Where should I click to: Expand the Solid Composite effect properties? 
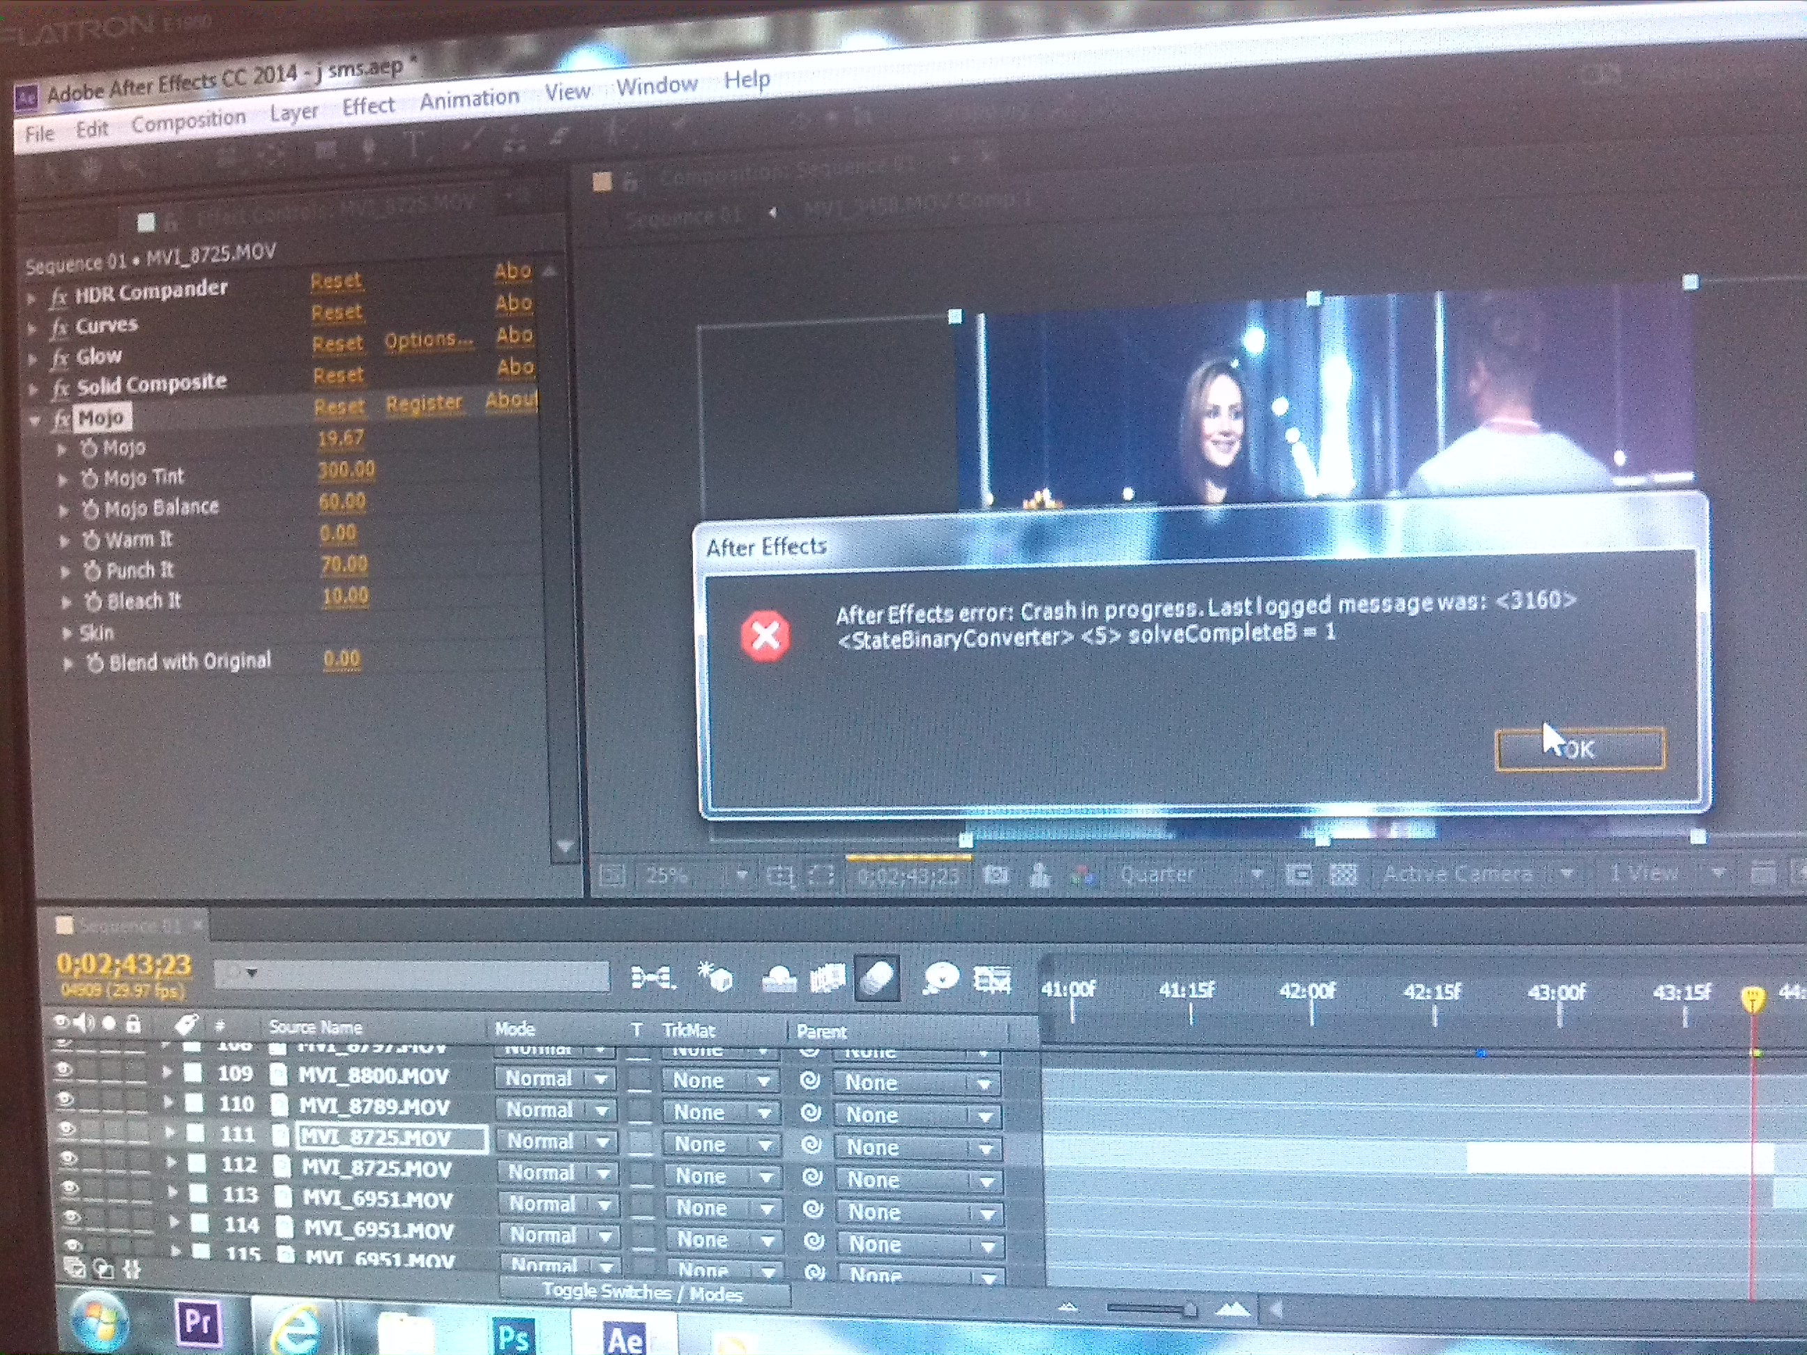click(33, 390)
